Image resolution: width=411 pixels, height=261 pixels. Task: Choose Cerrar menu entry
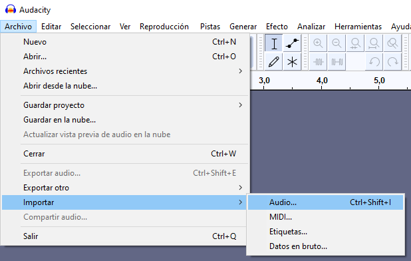(x=125, y=154)
